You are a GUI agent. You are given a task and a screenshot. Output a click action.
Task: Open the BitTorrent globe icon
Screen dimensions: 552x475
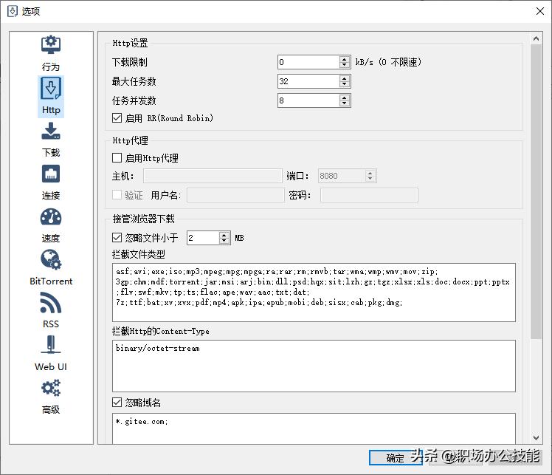click(x=51, y=260)
